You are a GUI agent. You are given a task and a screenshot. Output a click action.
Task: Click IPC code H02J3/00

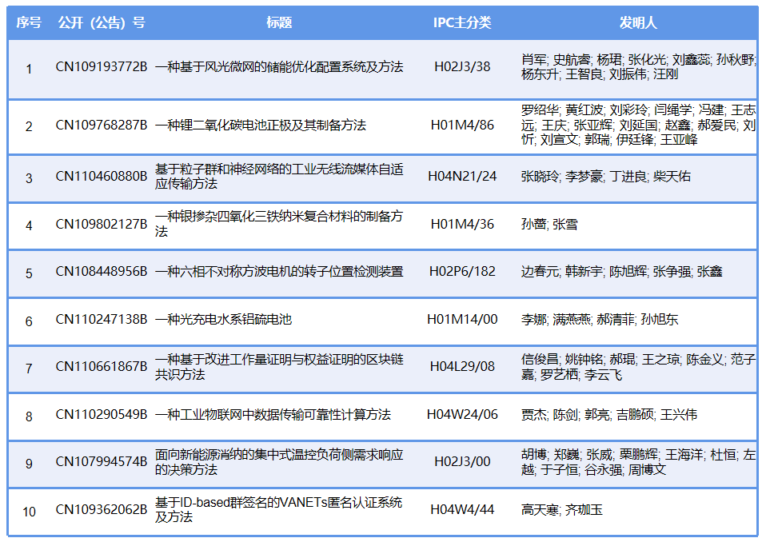tap(462, 461)
